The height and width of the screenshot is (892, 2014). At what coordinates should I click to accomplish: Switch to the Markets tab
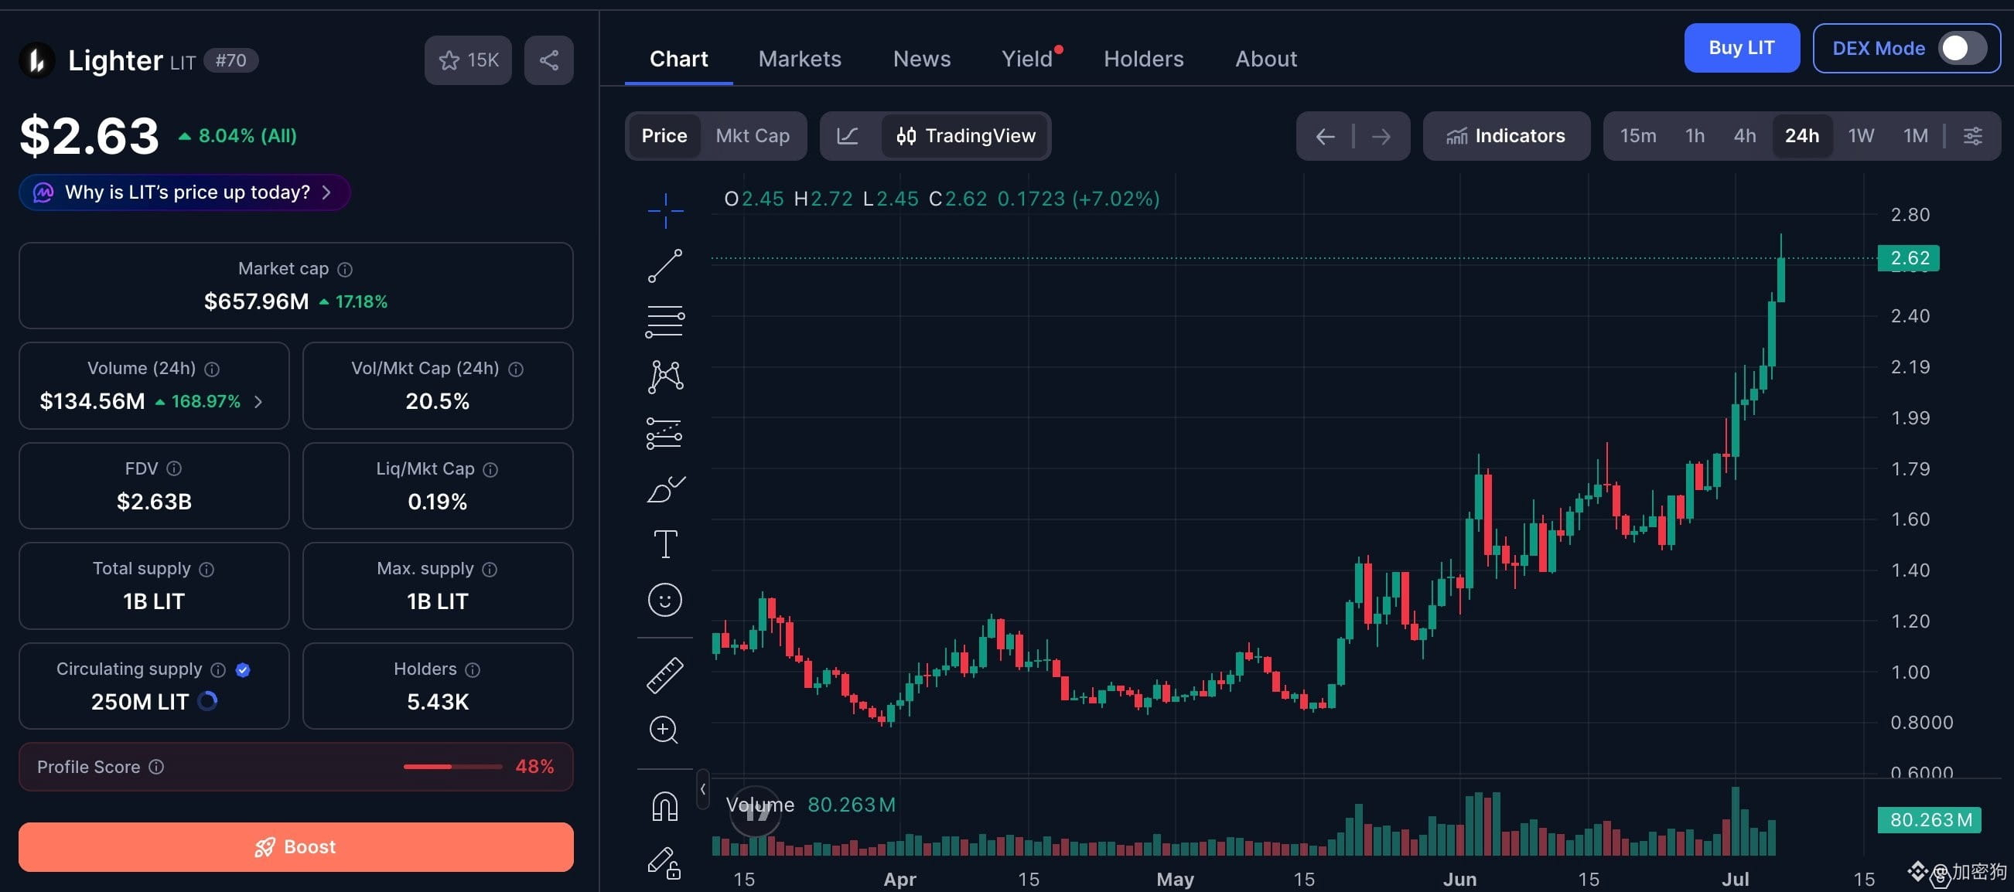pyautogui.click(x=800, y=60)
